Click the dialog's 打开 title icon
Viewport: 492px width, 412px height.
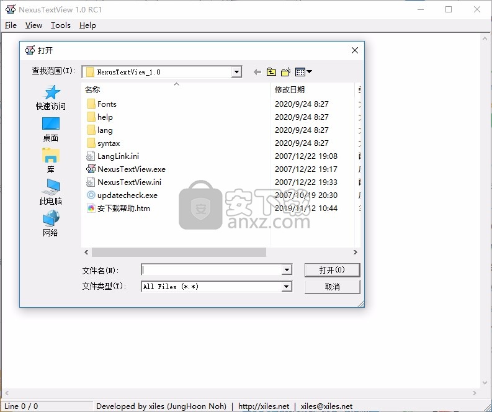point(30,50)
